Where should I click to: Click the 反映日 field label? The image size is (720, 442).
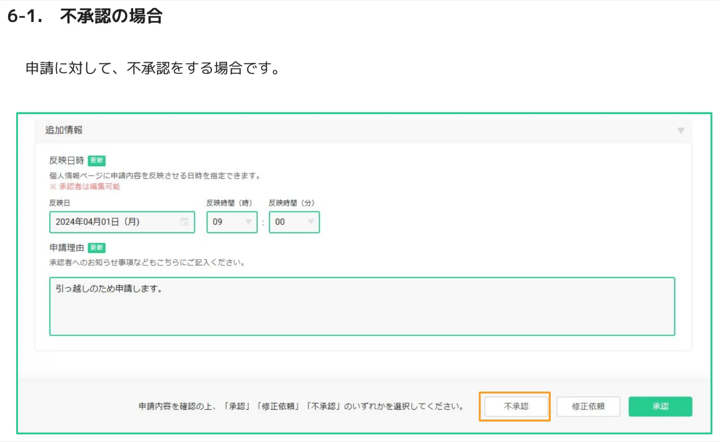tap(60, 203)
